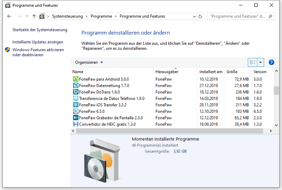This screenshot has height=190, width=282.
Task: Click the refresh icon beside address bar
Action: (x=200, y=16)
